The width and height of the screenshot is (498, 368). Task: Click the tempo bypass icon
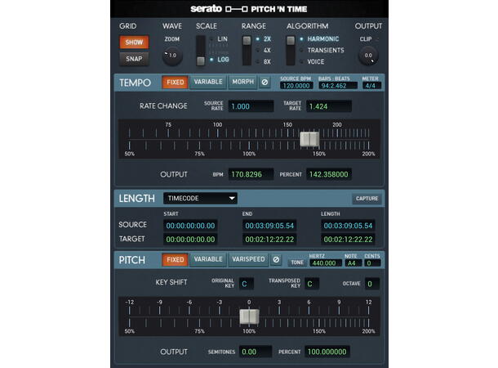265,83
